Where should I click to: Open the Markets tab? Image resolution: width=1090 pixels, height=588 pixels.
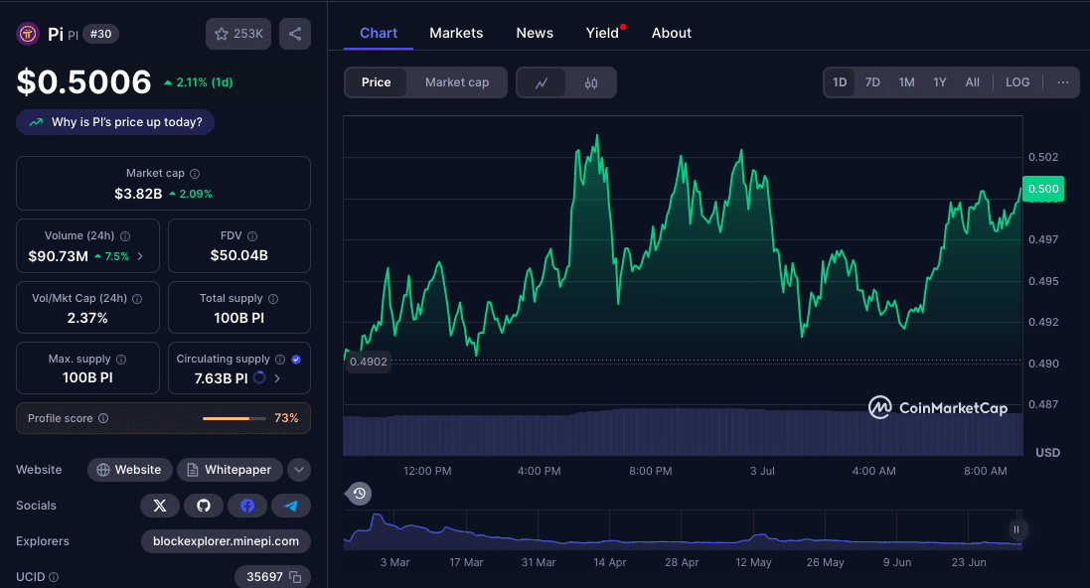[456, 33]
